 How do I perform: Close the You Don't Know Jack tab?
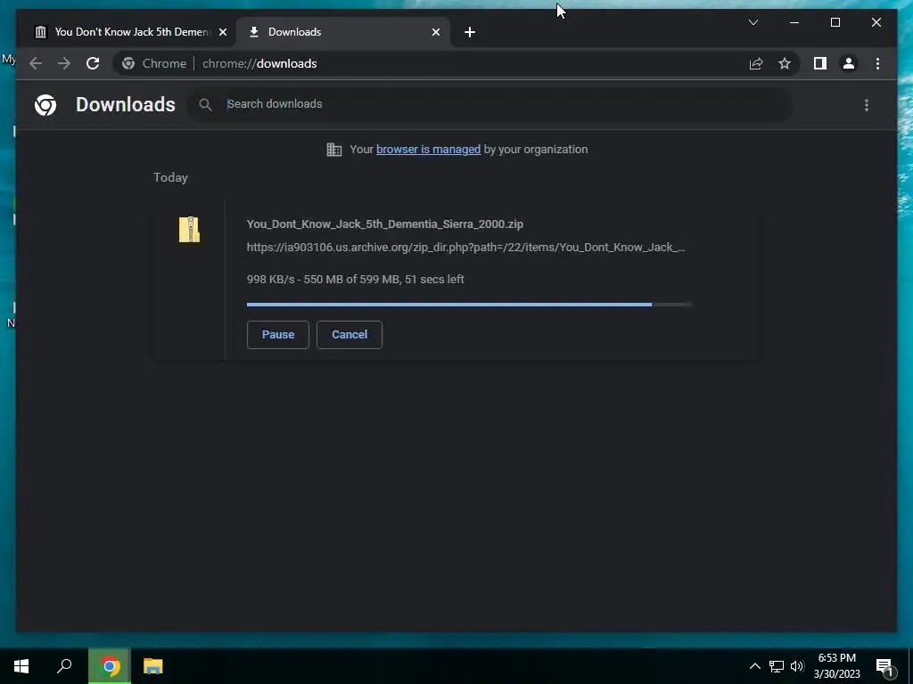click(222, 33)
